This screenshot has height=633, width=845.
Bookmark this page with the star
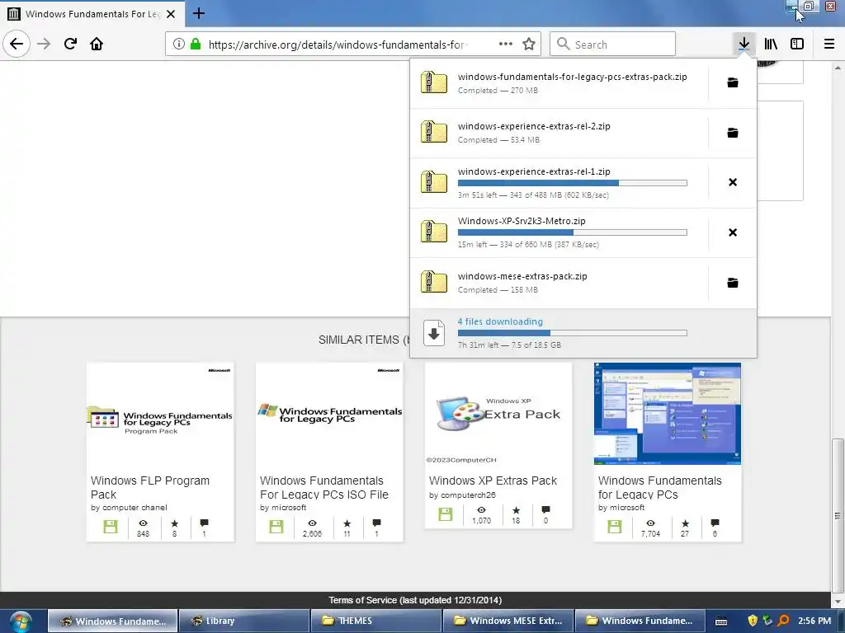click(x=529, y=44)
